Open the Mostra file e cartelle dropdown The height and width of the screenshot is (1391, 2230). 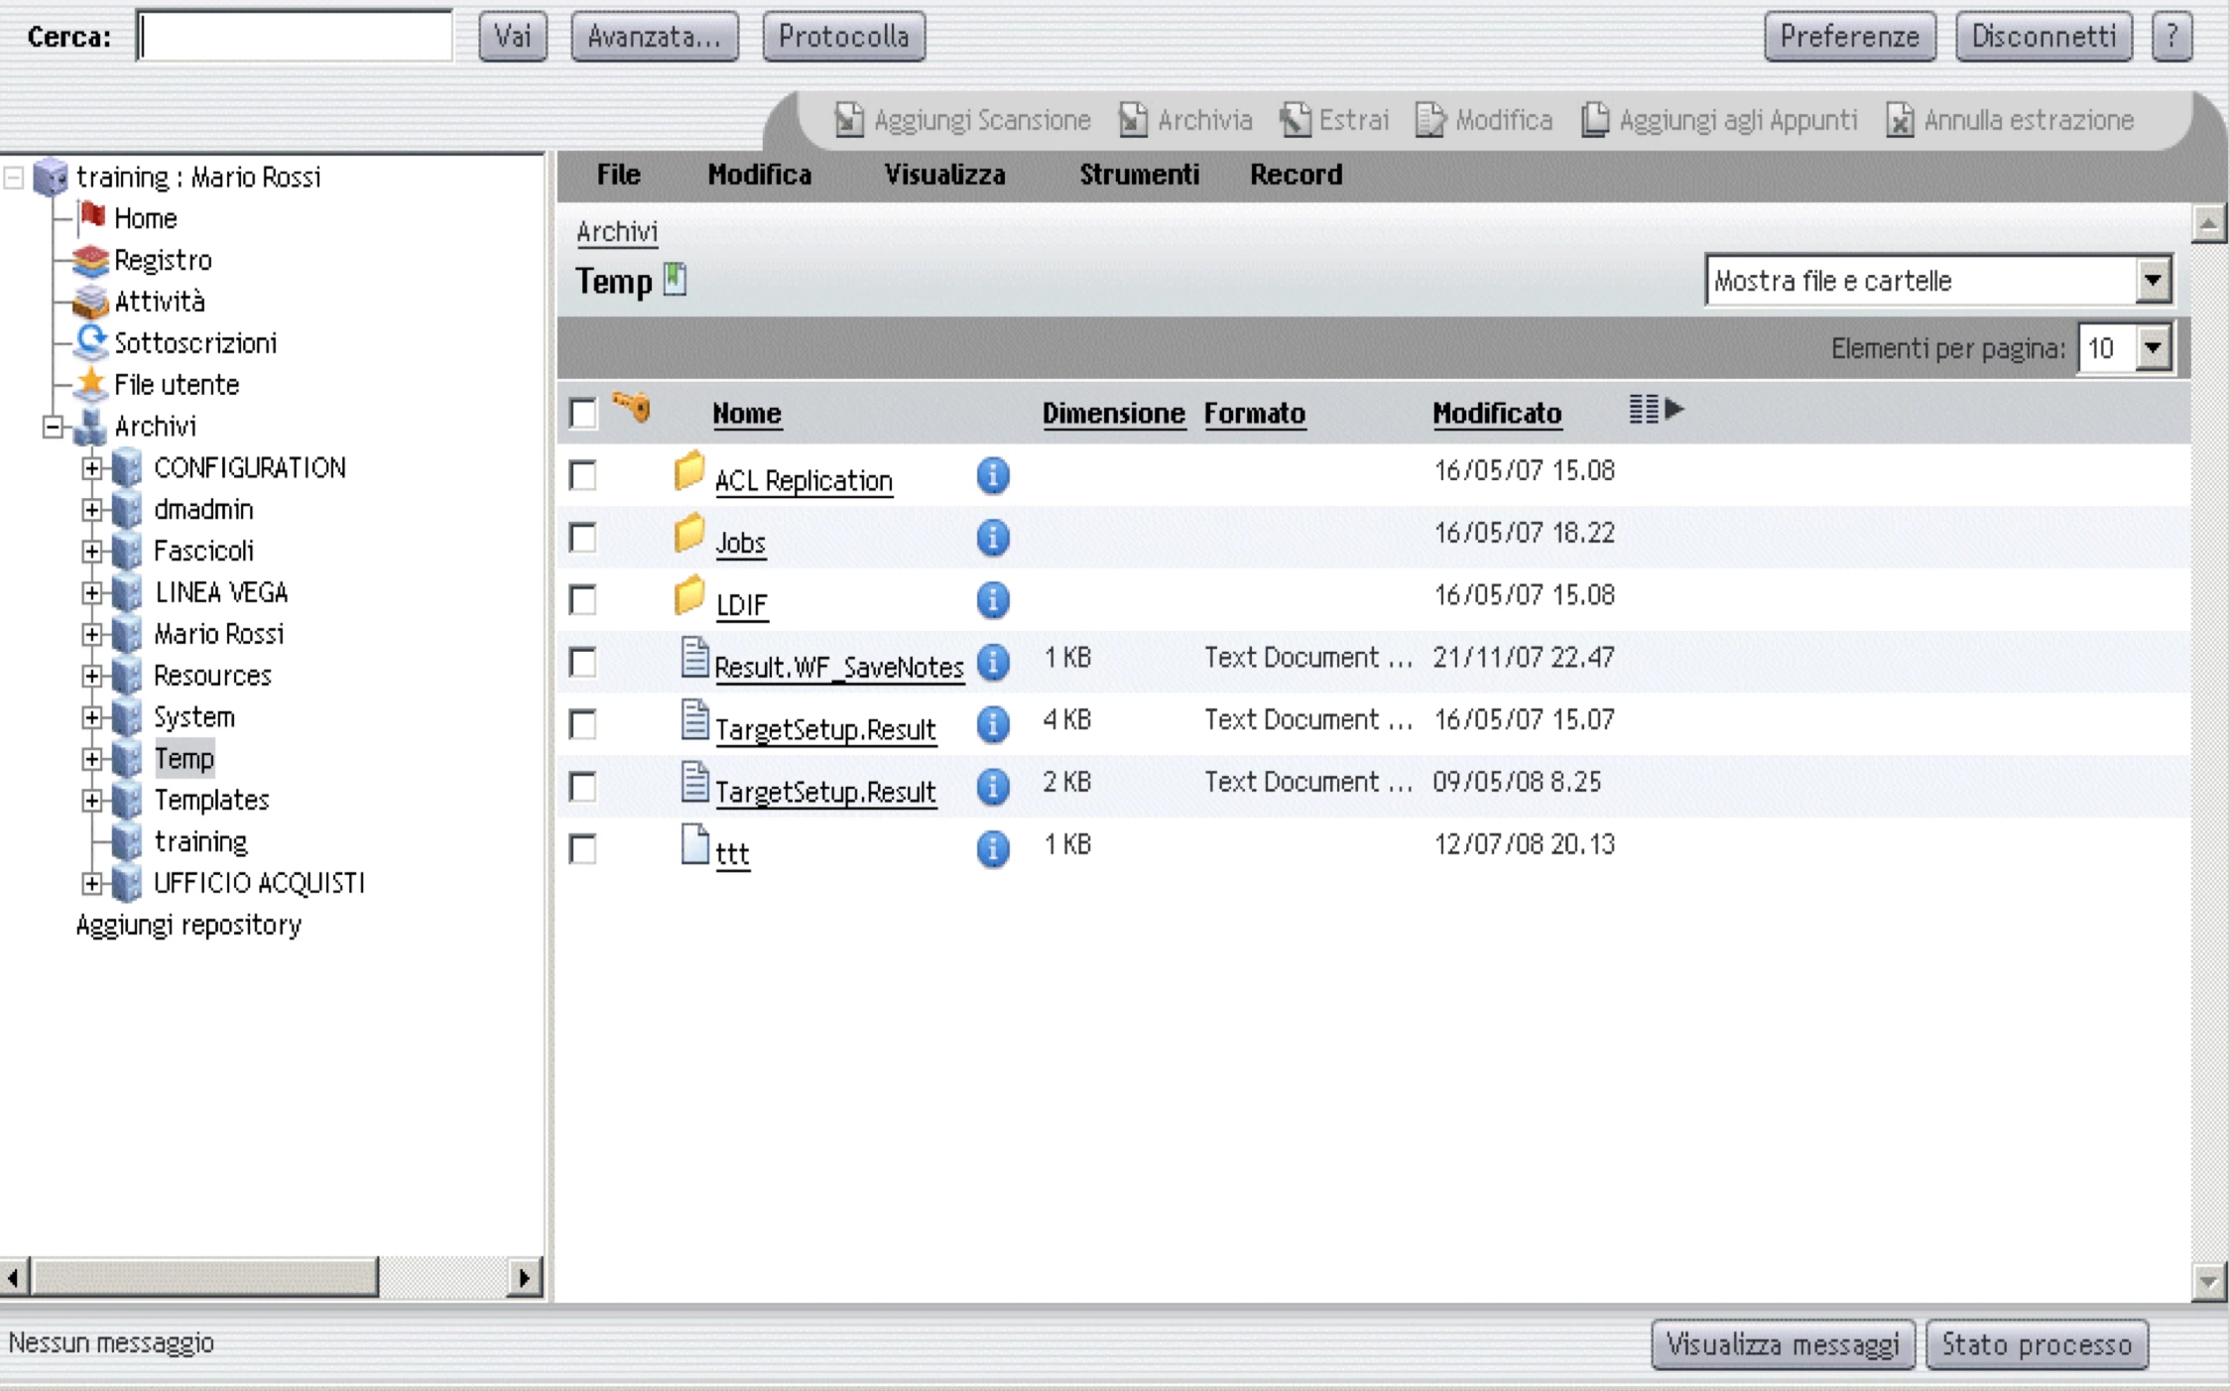click(2152, 281)
